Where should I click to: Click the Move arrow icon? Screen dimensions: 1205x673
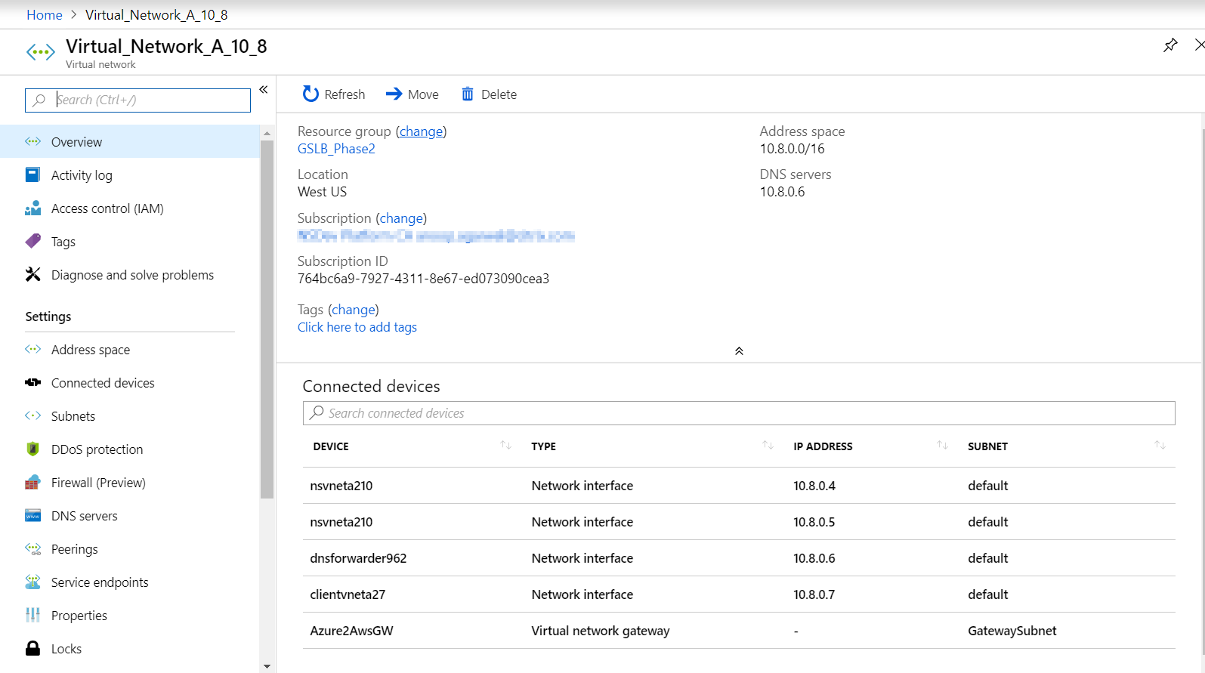click(x=394, y=94)
